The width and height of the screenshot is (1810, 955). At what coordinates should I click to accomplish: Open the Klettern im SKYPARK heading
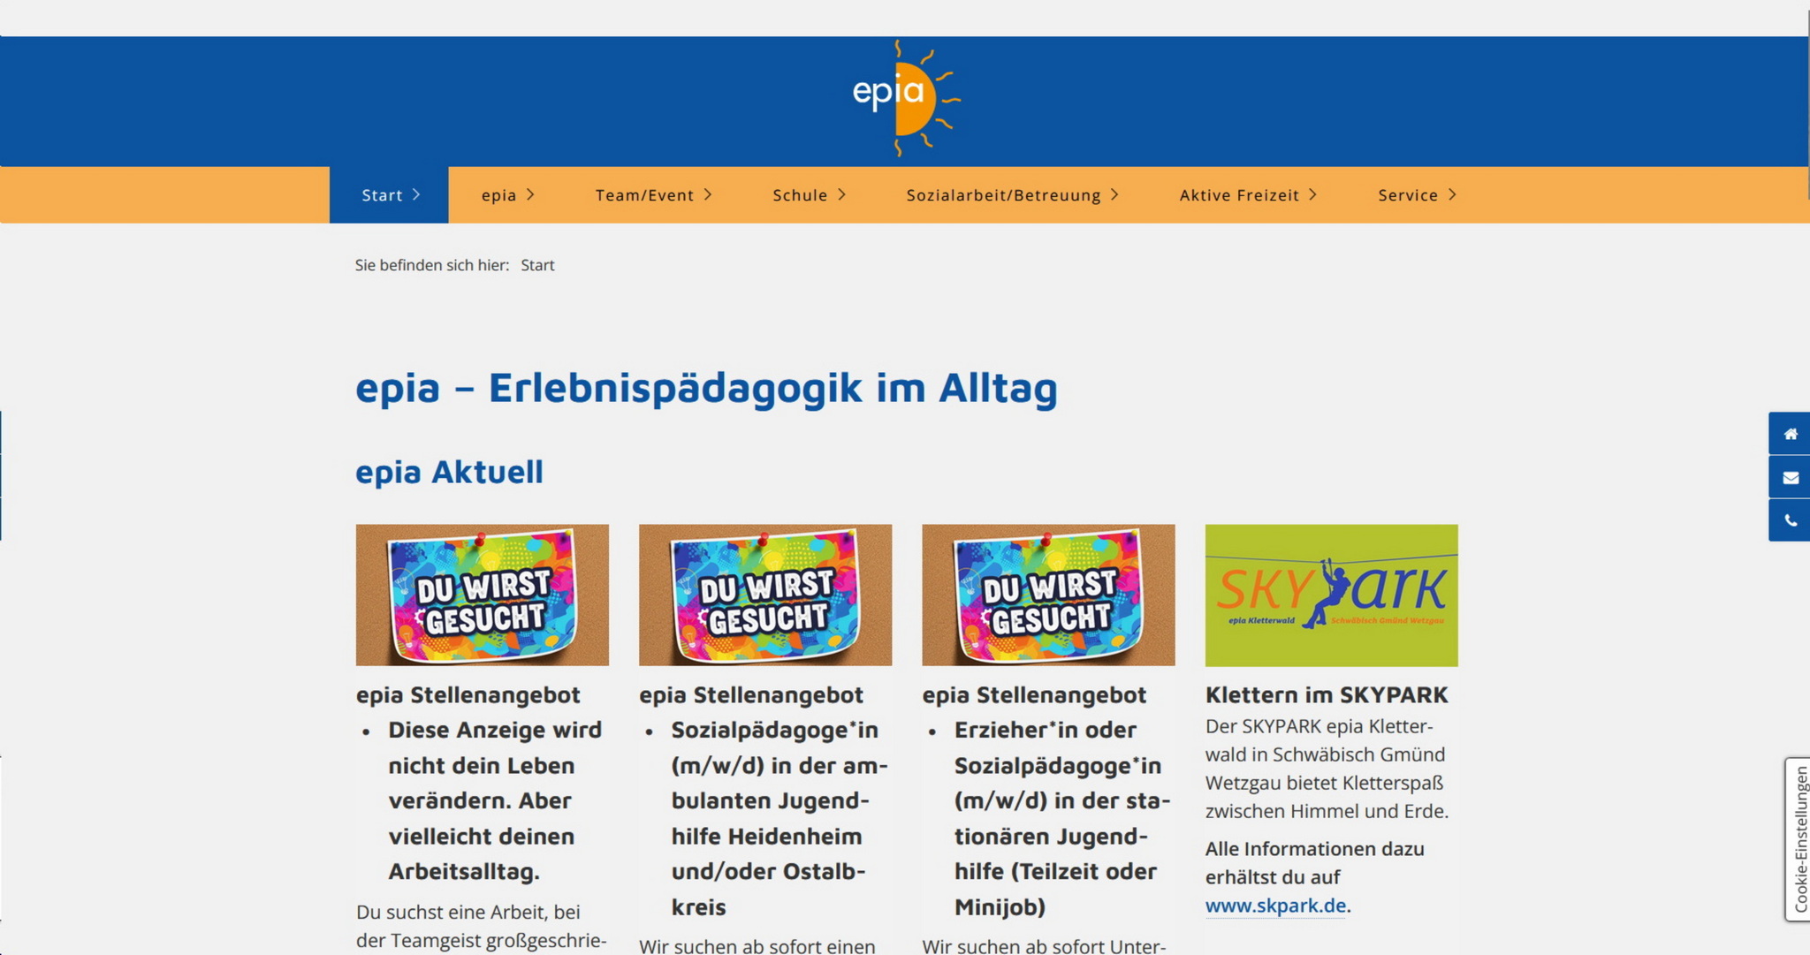(x=1326, y=695)
